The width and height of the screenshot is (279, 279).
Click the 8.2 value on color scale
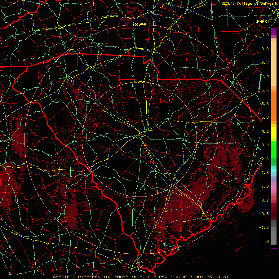click(x=265, y=62)
